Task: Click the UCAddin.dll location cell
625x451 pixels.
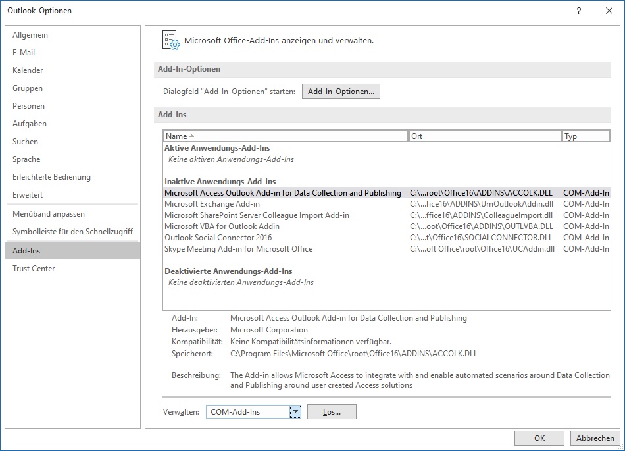Action: tap(482, 248)
